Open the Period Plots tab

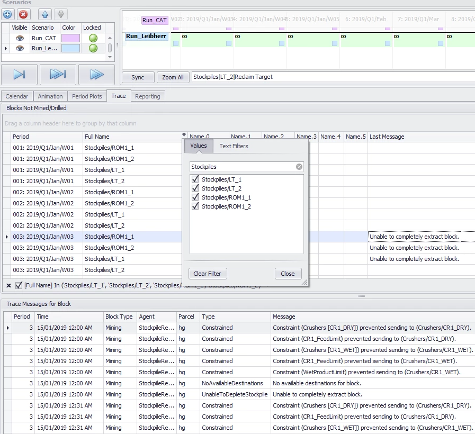click(87, 96)
